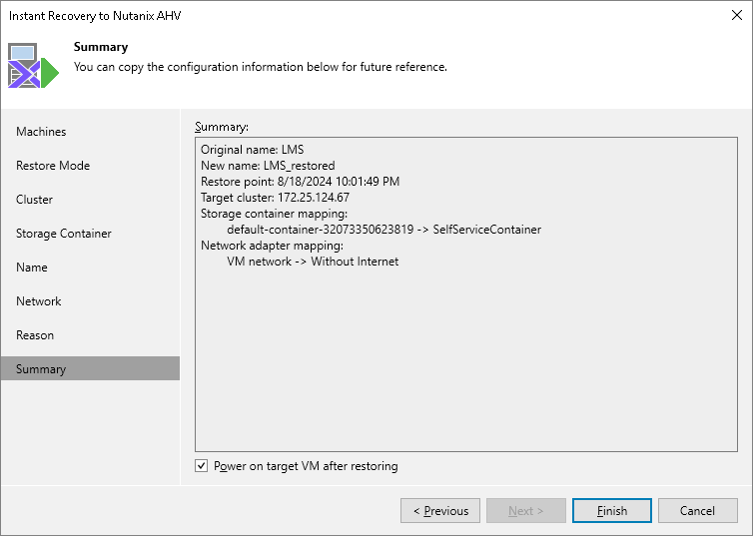Click the disabled Next button
The image size is (753, 536).
(x=525, y=511)
